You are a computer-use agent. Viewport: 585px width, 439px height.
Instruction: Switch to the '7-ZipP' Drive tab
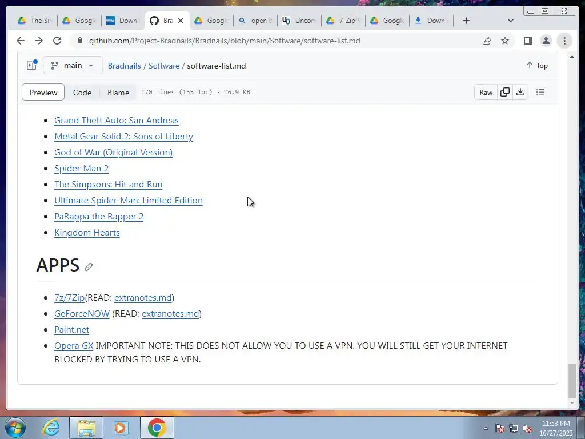tap(343, 21)
